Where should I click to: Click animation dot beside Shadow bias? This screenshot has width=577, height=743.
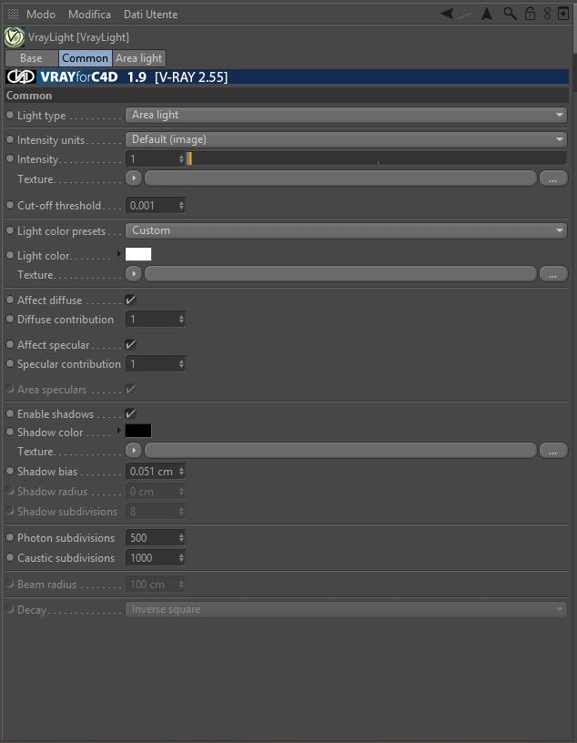coord(10,471)
